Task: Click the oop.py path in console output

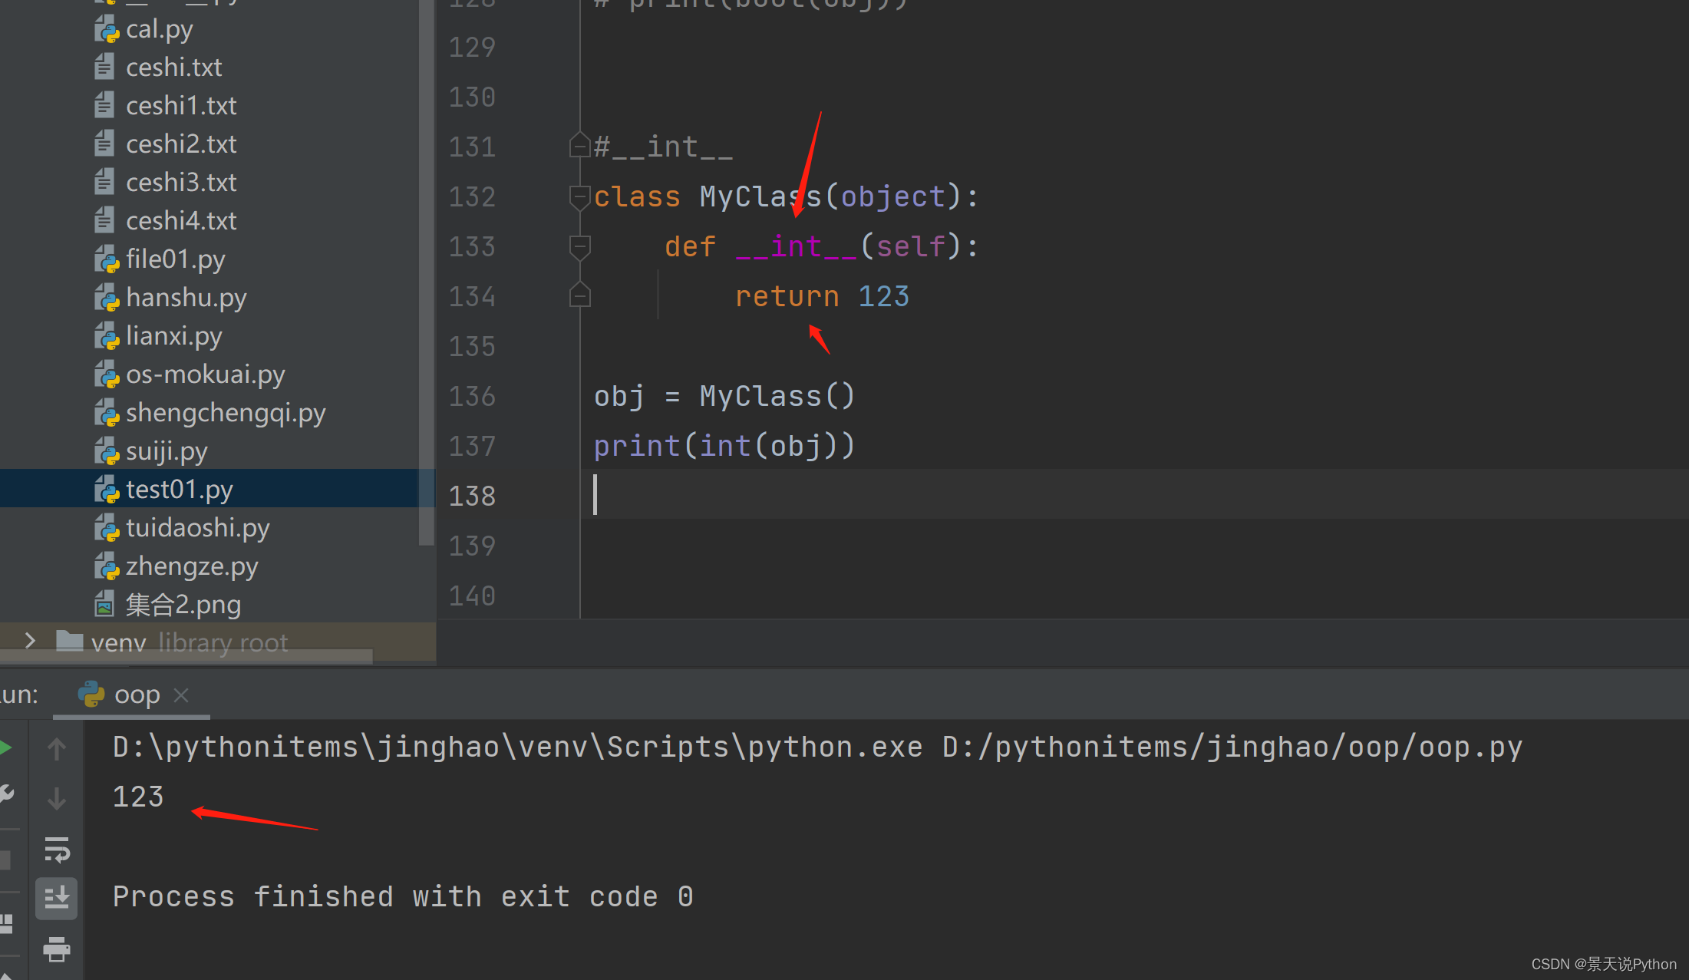Action: coord(1232,747)
